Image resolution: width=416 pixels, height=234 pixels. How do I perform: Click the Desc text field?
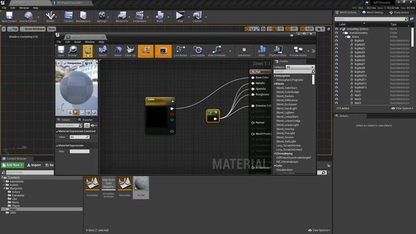click(x=79, y=151)
